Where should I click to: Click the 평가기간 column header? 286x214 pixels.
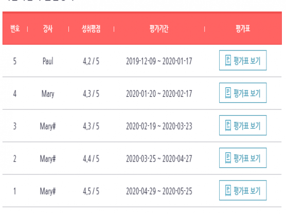coord(159,29)
